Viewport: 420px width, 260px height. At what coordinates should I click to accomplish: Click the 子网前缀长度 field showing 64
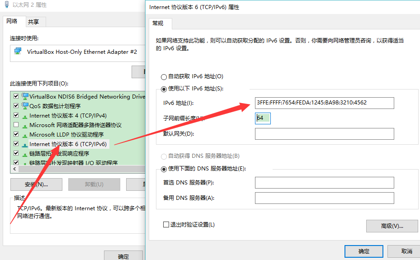263,118
